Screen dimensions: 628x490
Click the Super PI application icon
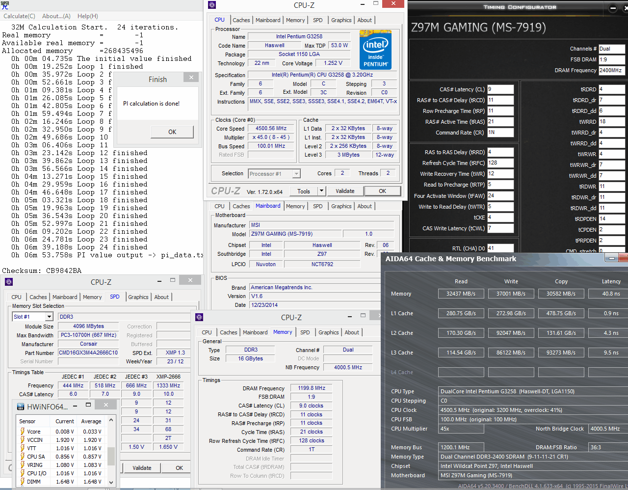coord(5,5)
